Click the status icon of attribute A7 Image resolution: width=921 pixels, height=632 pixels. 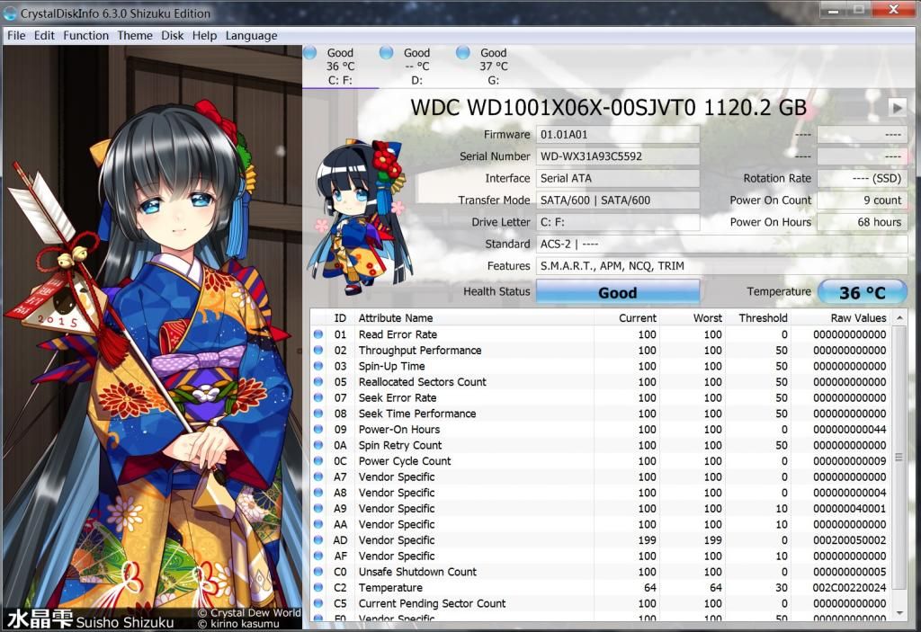(318, 477)
